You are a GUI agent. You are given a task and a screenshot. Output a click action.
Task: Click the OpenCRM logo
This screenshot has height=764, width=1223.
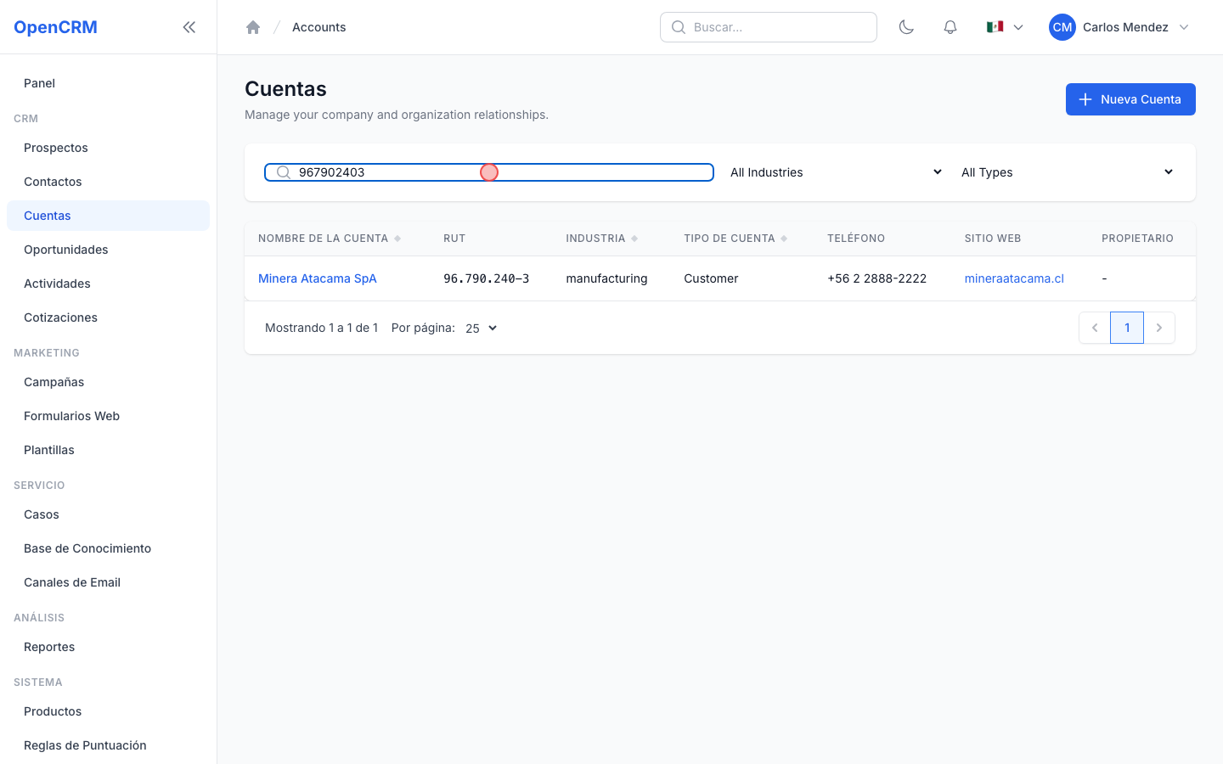click(55, 27)
